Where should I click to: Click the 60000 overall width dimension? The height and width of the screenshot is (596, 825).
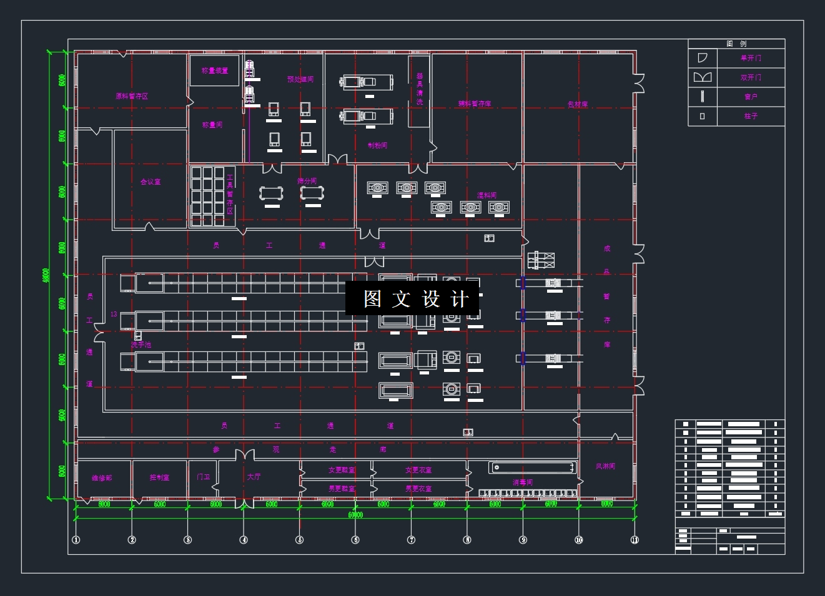click(x=355, y=515)
